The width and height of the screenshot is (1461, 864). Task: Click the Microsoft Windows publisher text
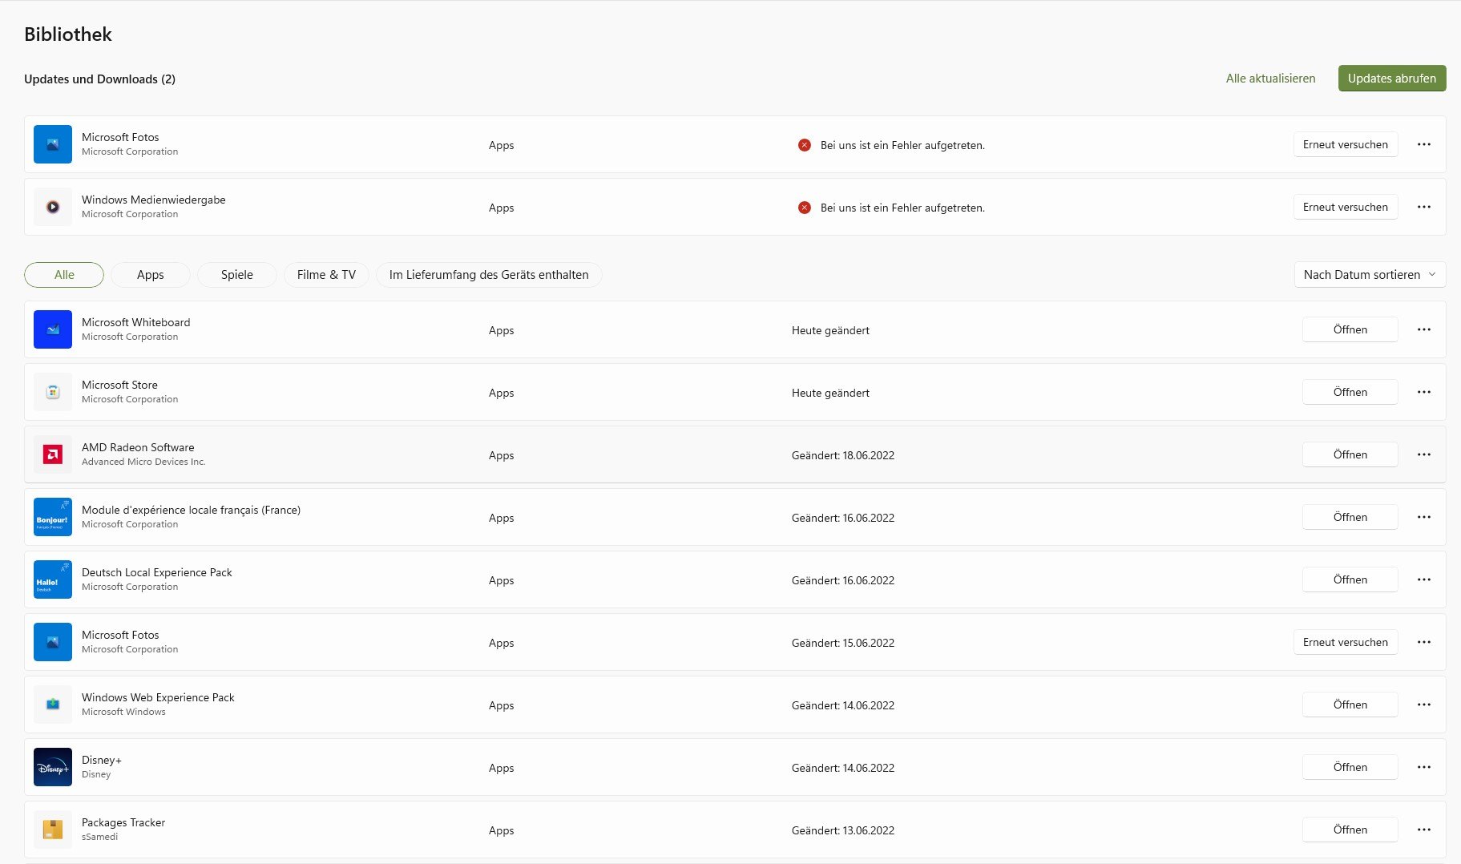click(x=123, y=712)
